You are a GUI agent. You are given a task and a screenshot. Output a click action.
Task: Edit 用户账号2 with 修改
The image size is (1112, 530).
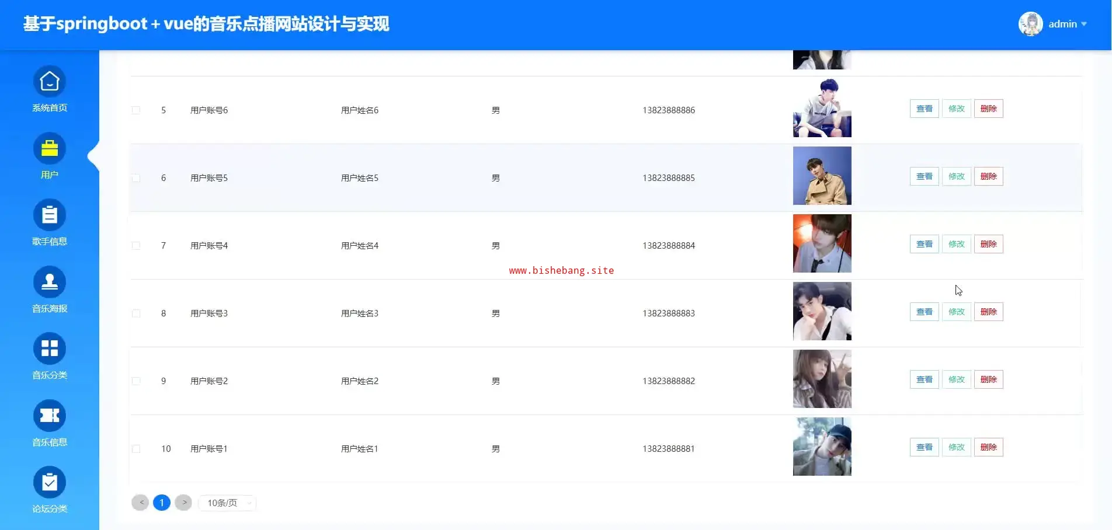click(957, 379)
